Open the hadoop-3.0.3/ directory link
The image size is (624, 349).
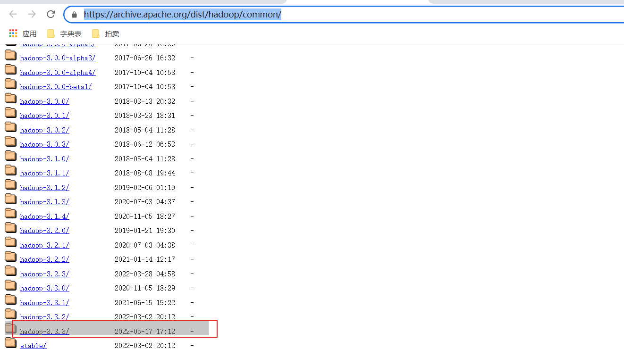pos(44,144)
